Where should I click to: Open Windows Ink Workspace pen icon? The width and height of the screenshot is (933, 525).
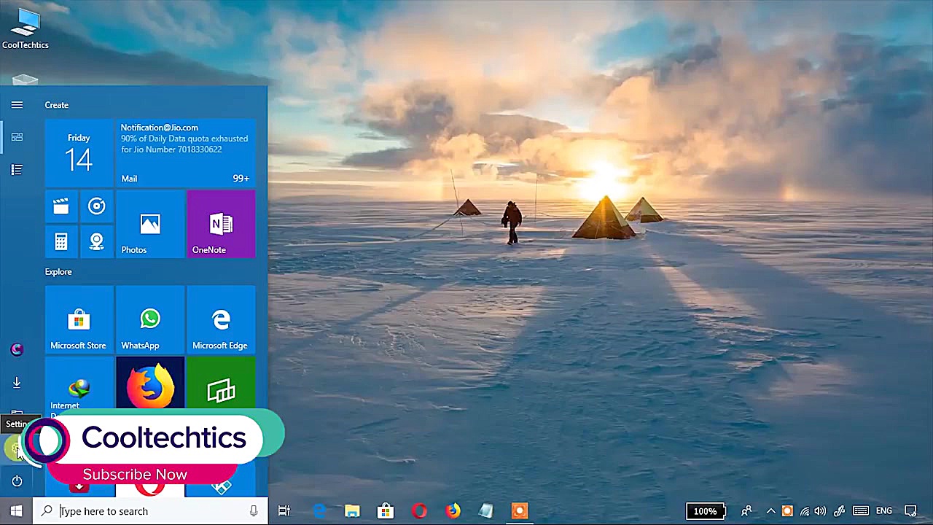click(x=840, y=511)
